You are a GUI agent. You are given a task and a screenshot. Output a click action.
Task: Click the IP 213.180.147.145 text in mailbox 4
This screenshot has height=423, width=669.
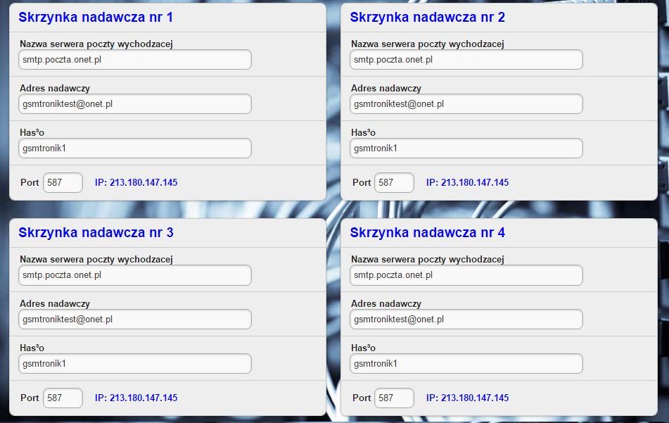468,398
